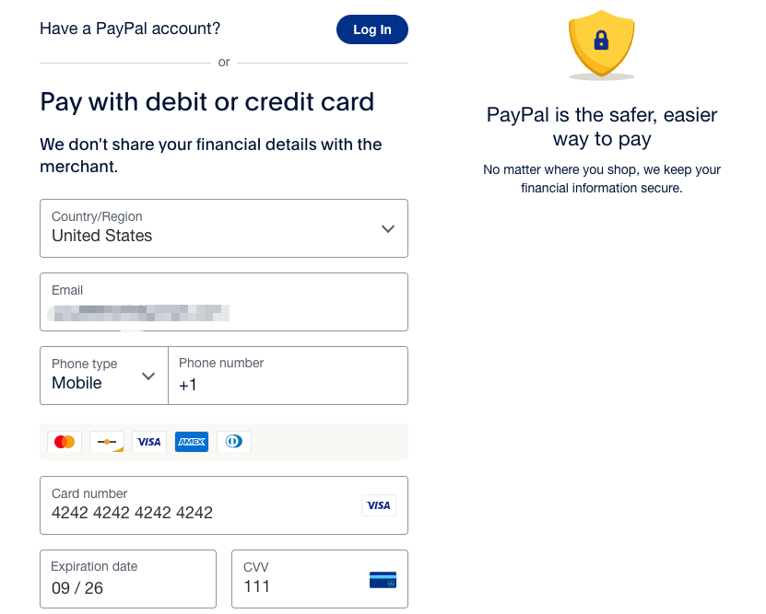The image size is (766, 614).
Task: Open the Country/Region dropdown
Action: [223, 228]
